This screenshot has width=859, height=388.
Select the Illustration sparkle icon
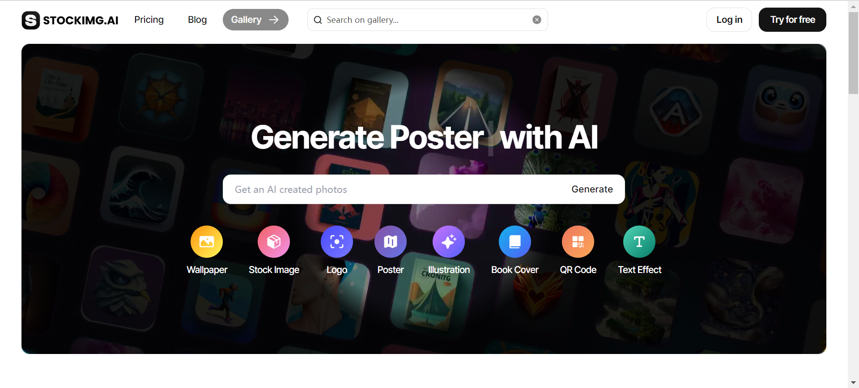[x=449, y=242]
